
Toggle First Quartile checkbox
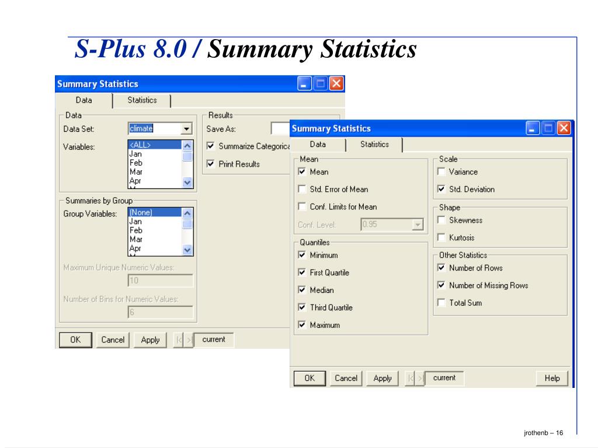pos(302,272)
